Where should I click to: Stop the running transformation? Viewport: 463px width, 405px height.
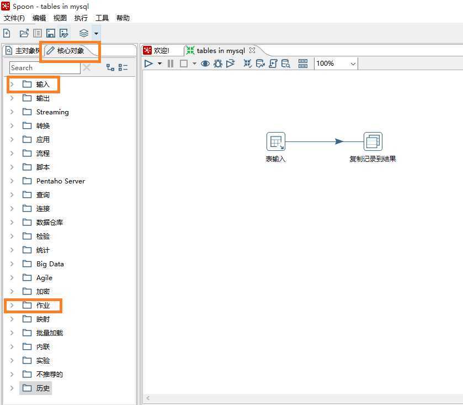[x=184, y=64]
